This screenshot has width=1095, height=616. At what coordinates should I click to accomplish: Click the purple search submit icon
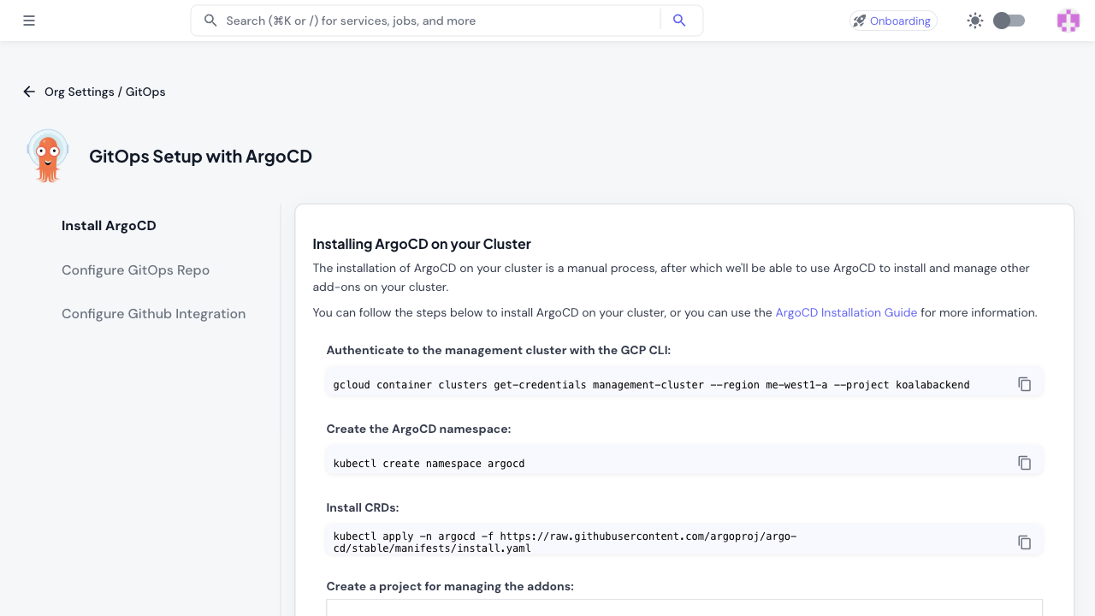click(x=679, y=20)
